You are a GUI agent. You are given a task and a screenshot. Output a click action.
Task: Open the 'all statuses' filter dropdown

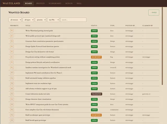pos(15,20)
